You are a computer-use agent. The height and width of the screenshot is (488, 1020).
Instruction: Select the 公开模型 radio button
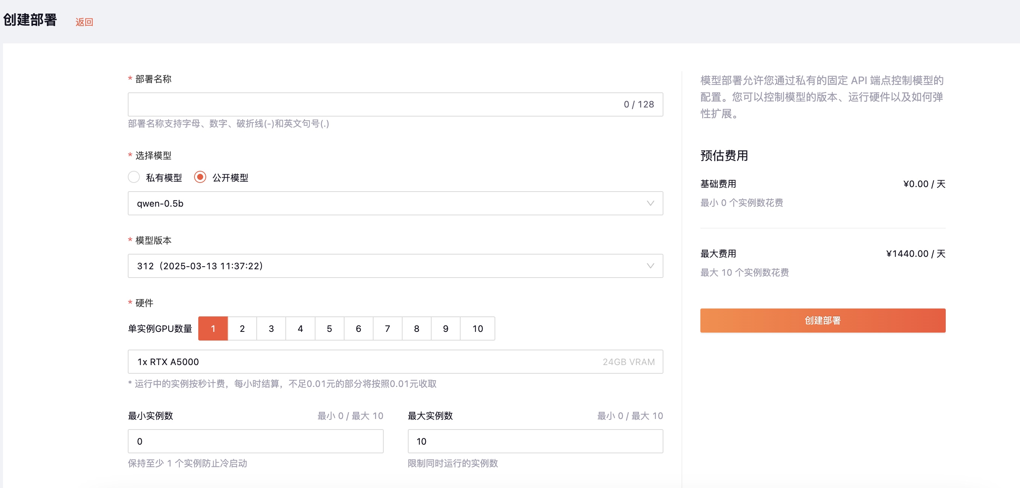tap(200, 177)
